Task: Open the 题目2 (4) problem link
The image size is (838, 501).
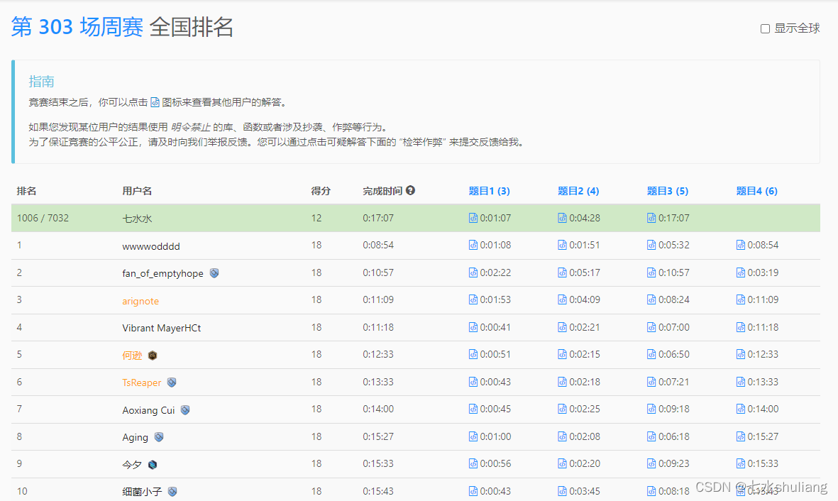Action: pyautogui.click(x=578, y=191)
